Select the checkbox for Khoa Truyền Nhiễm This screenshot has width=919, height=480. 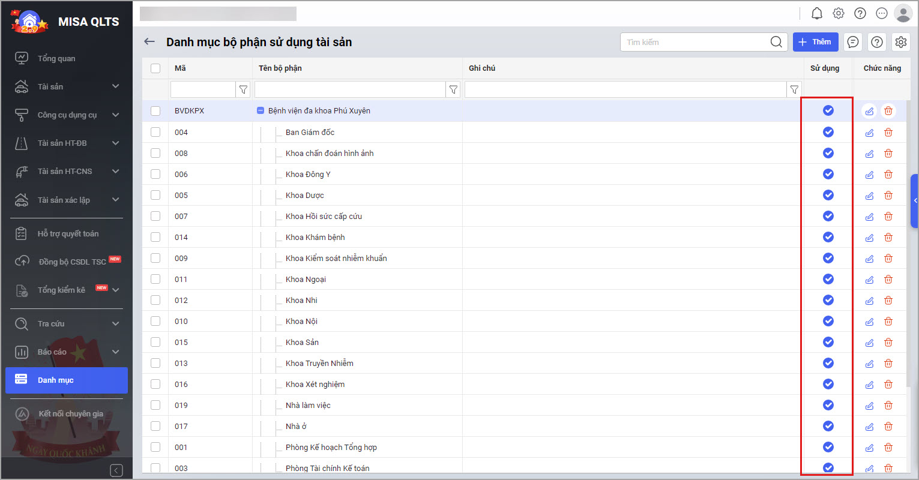155,363
